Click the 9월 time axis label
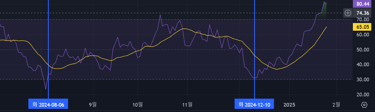The width and height of the screenshot is (375, 112). point(93,105)
